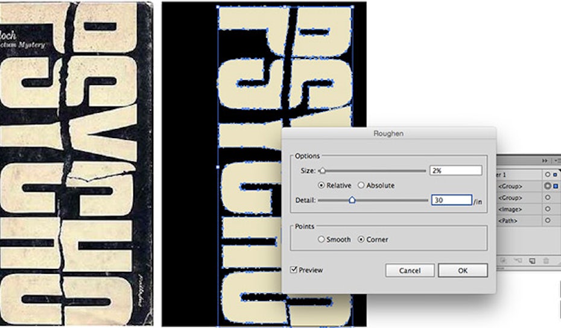Click the Detail value field showing 30
The image size is (561, 328).
(x=451, y=200)
